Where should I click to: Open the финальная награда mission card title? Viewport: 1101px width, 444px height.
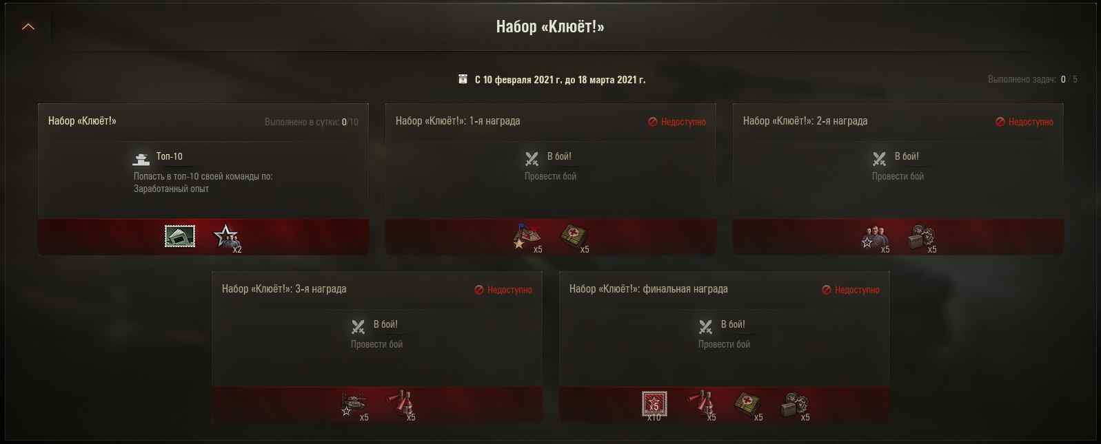pyautogui.click(x=649, y=289)
